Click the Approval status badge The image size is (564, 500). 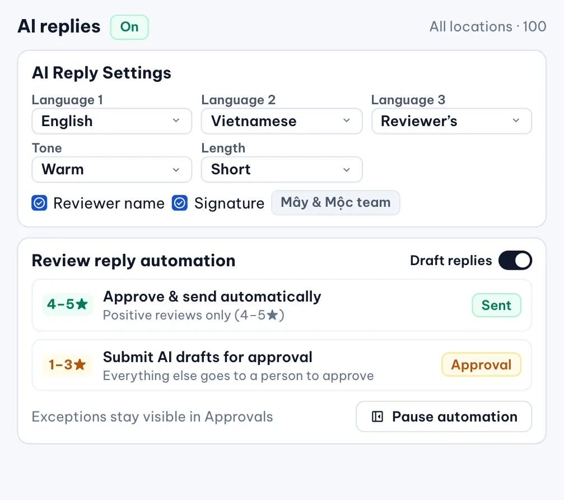point(481,365)
